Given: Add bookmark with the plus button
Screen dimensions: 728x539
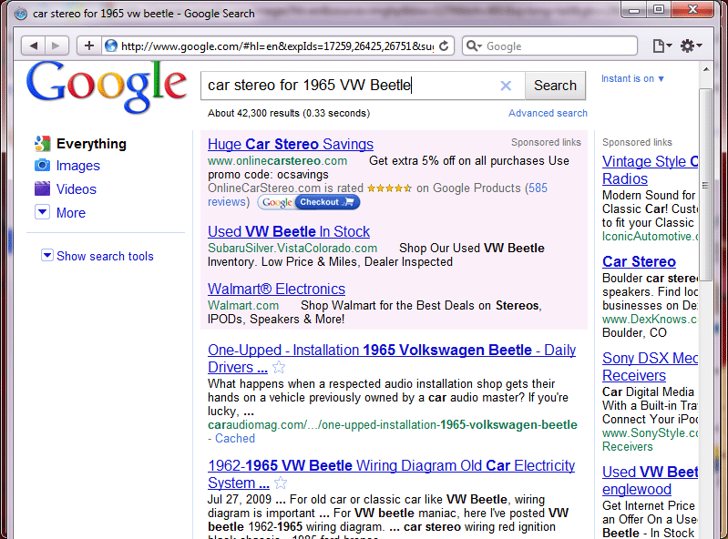Looking at the screenshot, I should point(89,46).
